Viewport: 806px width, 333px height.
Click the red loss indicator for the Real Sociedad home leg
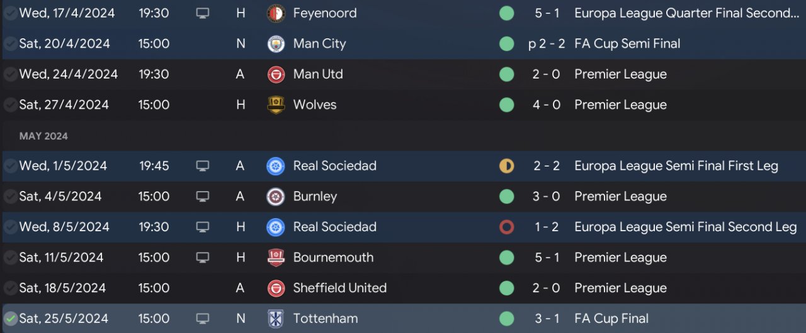[x=506, y=227]
